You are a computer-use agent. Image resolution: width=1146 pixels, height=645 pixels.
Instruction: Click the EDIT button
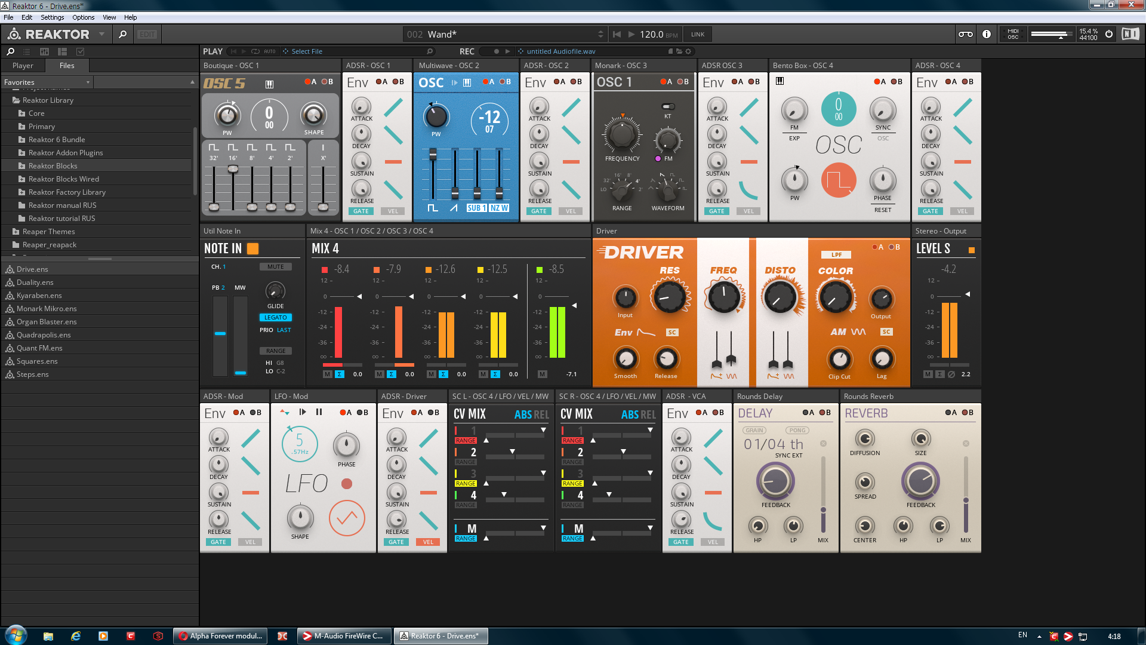[x=147, y=34]
